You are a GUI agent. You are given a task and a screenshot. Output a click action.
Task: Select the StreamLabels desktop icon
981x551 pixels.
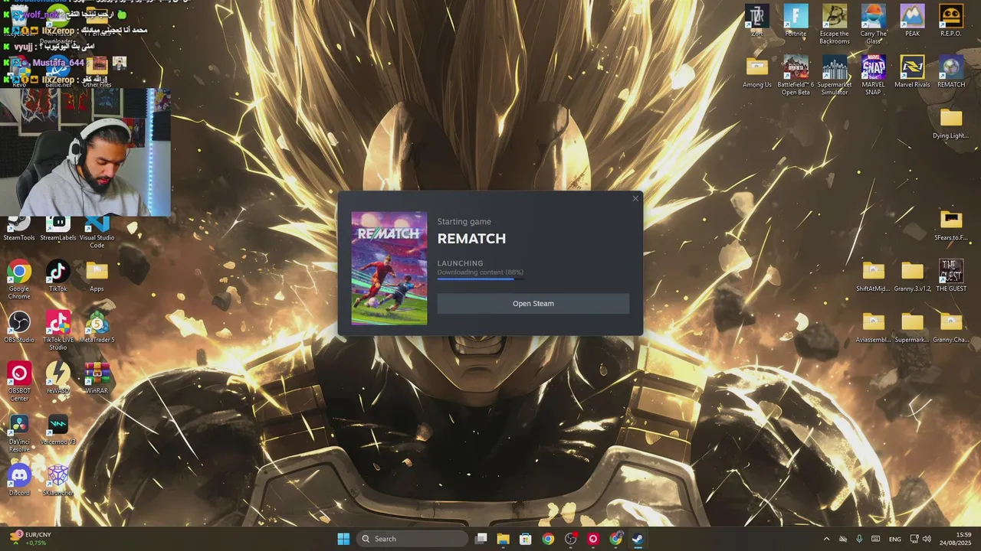tap(58, 228)
